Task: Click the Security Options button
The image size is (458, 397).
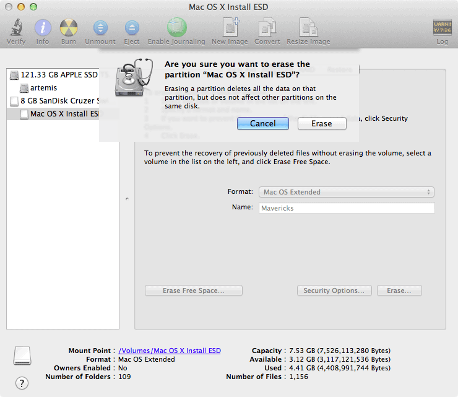Action: 335,290
